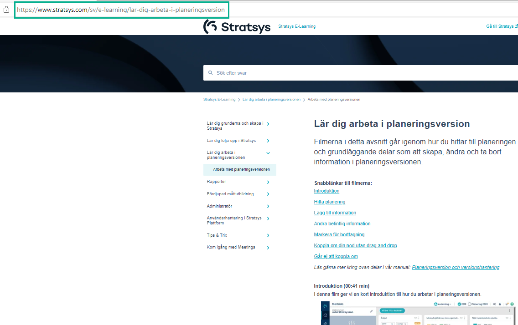Open 'Planeringsversion och versionshantering' manual link
Screen dimensions: 518x325
[x=455, y=267]
